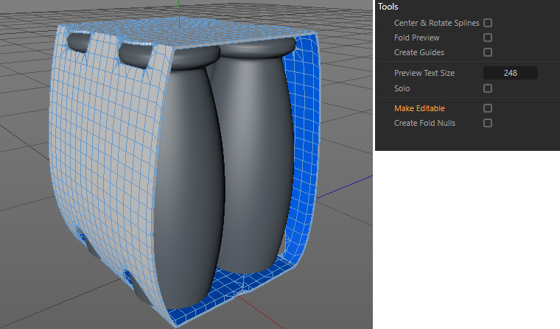The width and height of the screenshot is (560, 329).
Task: Enable the Center & Rotate Splines checkbox
Action: click(x=487, y=23)
